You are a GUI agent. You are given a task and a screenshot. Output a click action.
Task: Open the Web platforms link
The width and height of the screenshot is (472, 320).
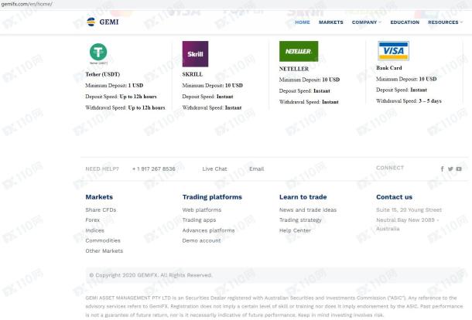point(202,210)
